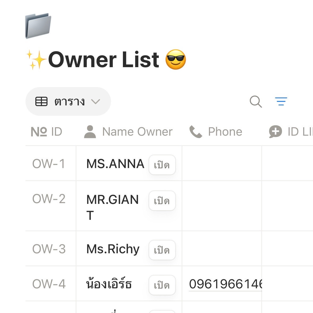313x313 pixels.
Task: Open the blue filter lines icon
Action: point(281,101)
